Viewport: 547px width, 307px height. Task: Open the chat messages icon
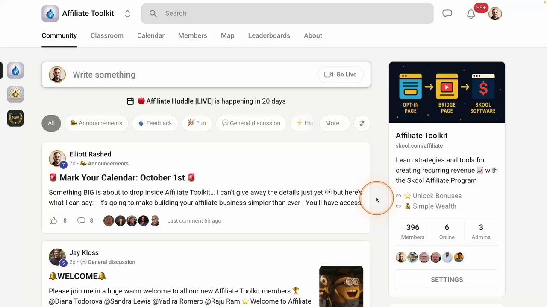(447, 13)
